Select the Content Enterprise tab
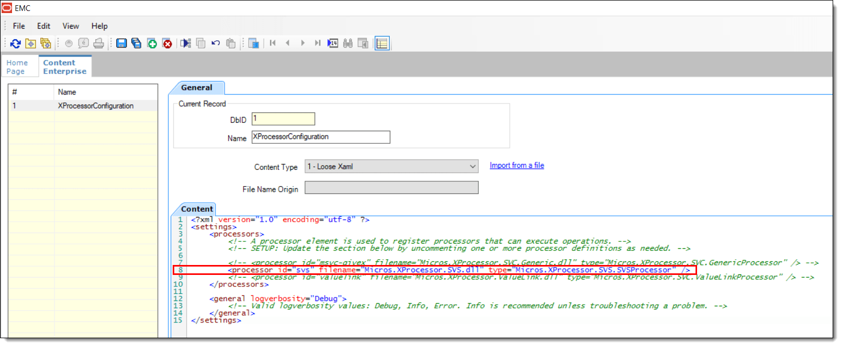The height and width of the screenshot is (346, 841). coord(65,67)
